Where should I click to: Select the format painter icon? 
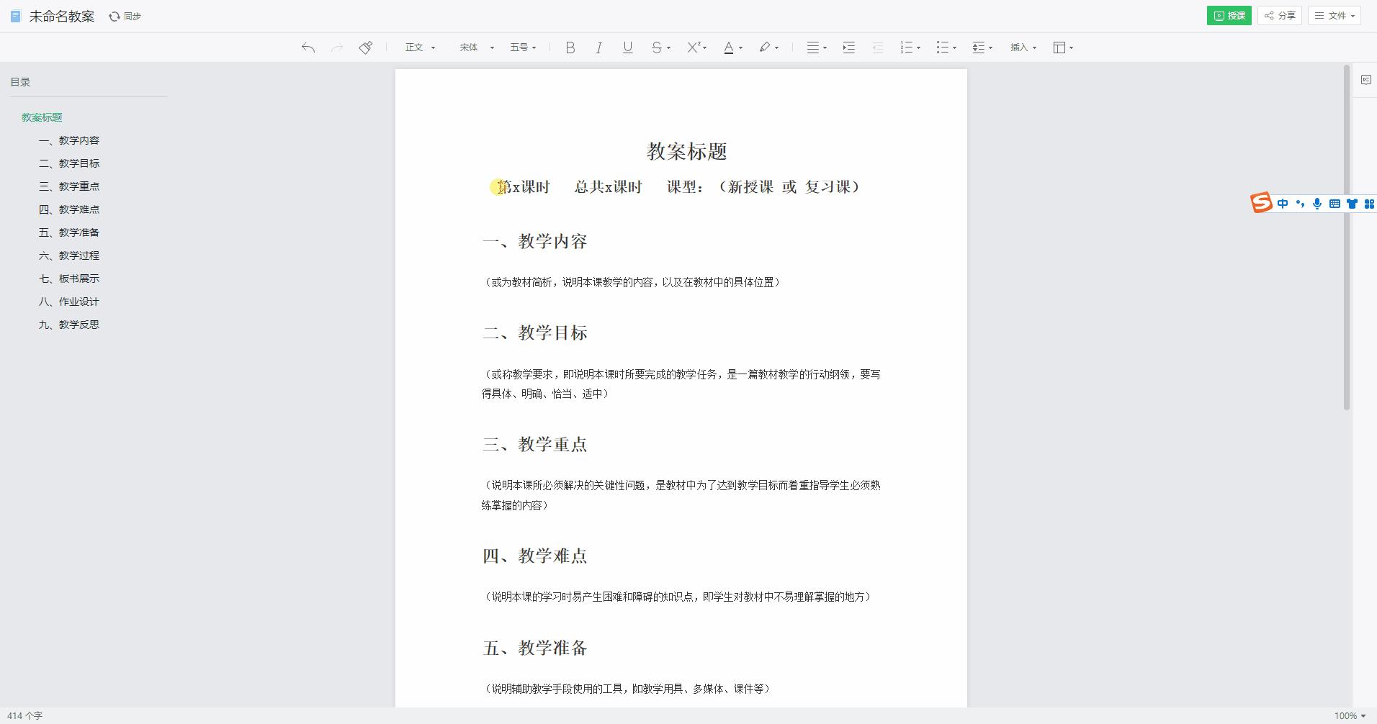tap(366, 47)
